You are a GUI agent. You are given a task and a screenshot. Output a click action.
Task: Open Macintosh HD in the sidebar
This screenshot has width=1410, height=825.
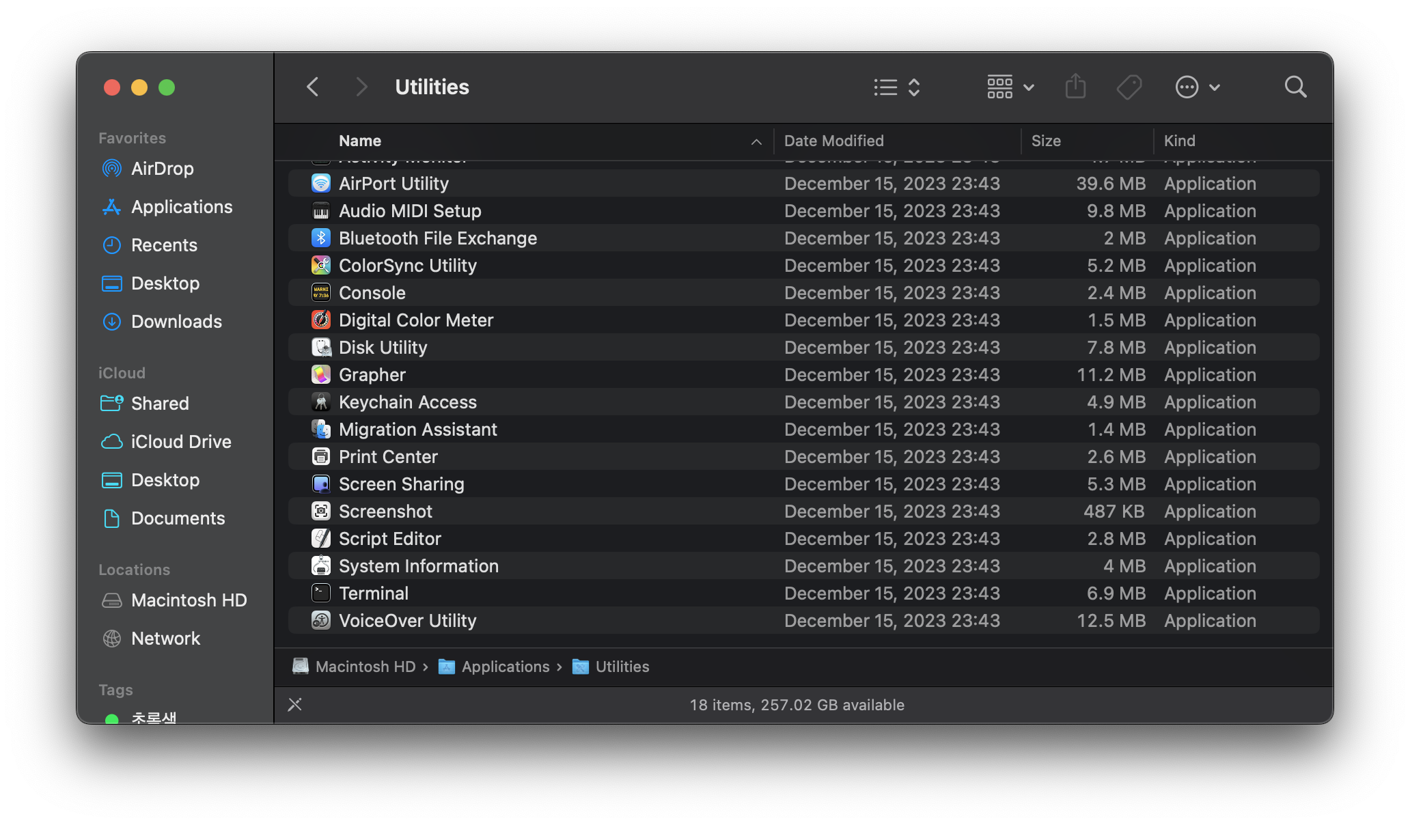(175, 600)
